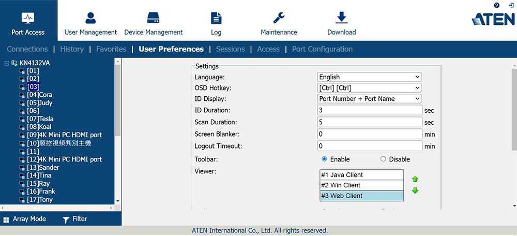Open the Log icon
The width and height of the screenshot is (517, 236).
pyautogui.click(x=216, y=18)
